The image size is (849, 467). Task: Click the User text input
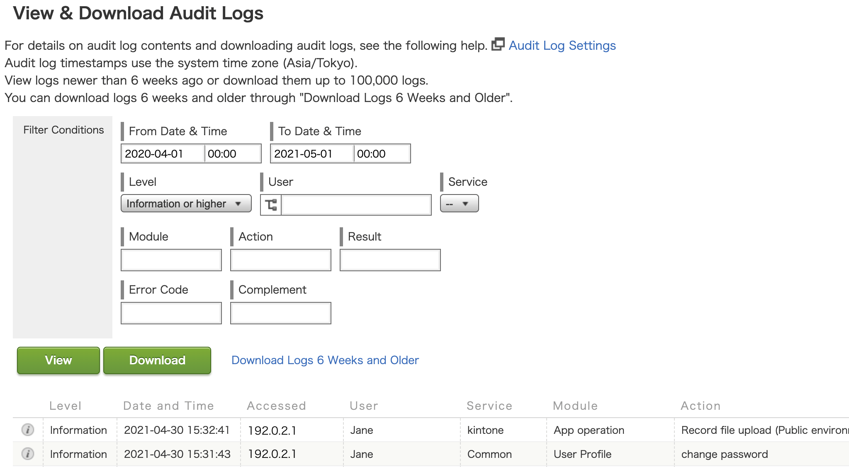[356, 204]
